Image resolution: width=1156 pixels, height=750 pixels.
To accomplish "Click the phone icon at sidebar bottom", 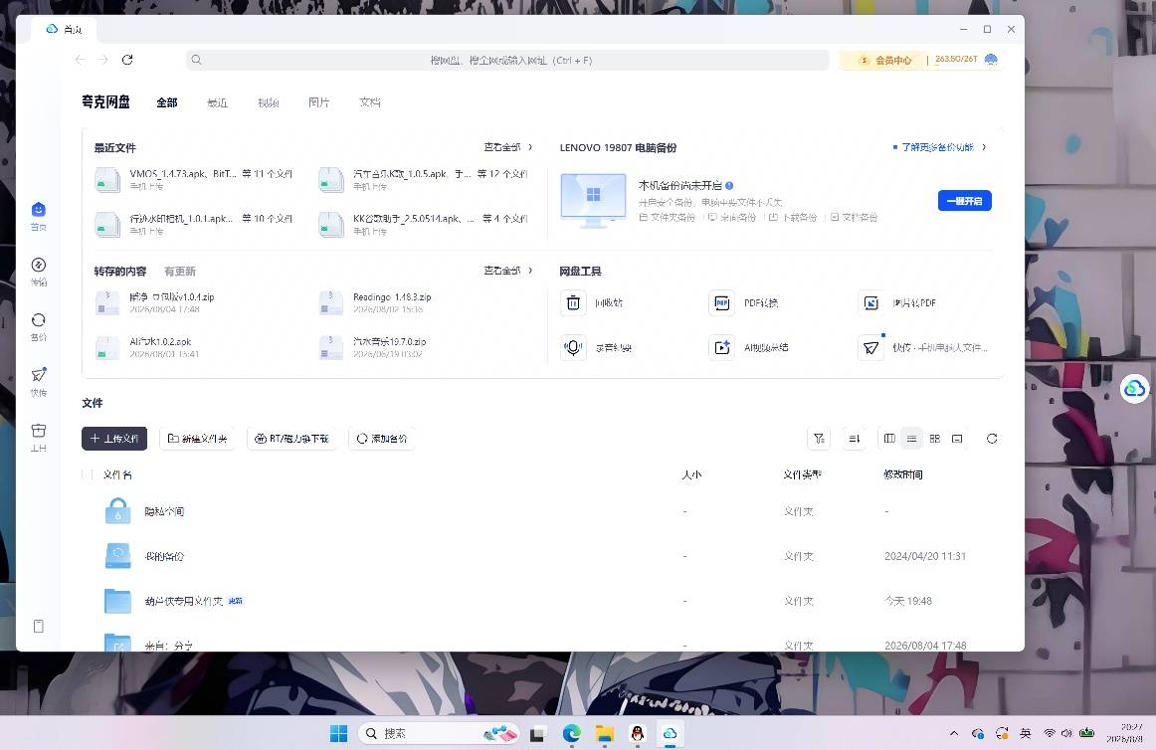I will [39, 626].
